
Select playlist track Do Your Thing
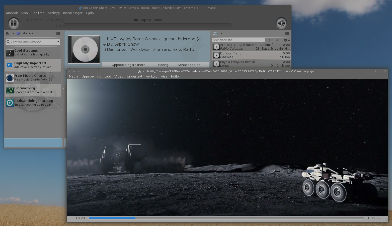click(x=252, y=55)
